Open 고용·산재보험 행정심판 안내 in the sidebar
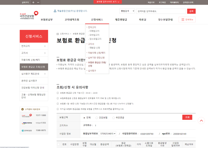Viewport: 208px width, 148px height. click(34, 96)
